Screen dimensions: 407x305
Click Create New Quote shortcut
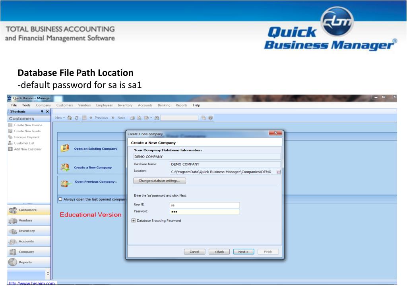27,131
